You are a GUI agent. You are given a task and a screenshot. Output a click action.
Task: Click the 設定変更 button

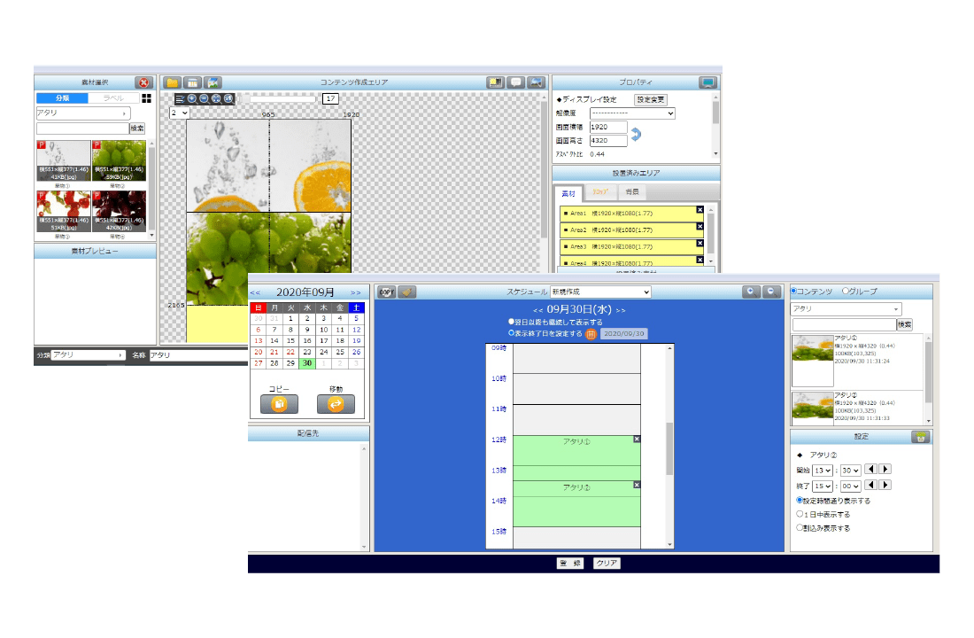tap(651, 99)
